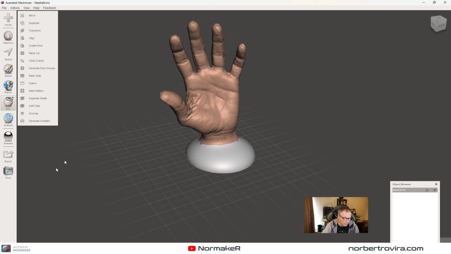The image size is (451, 254).
Task: Activate the Select tool
Action: point(8,53)
